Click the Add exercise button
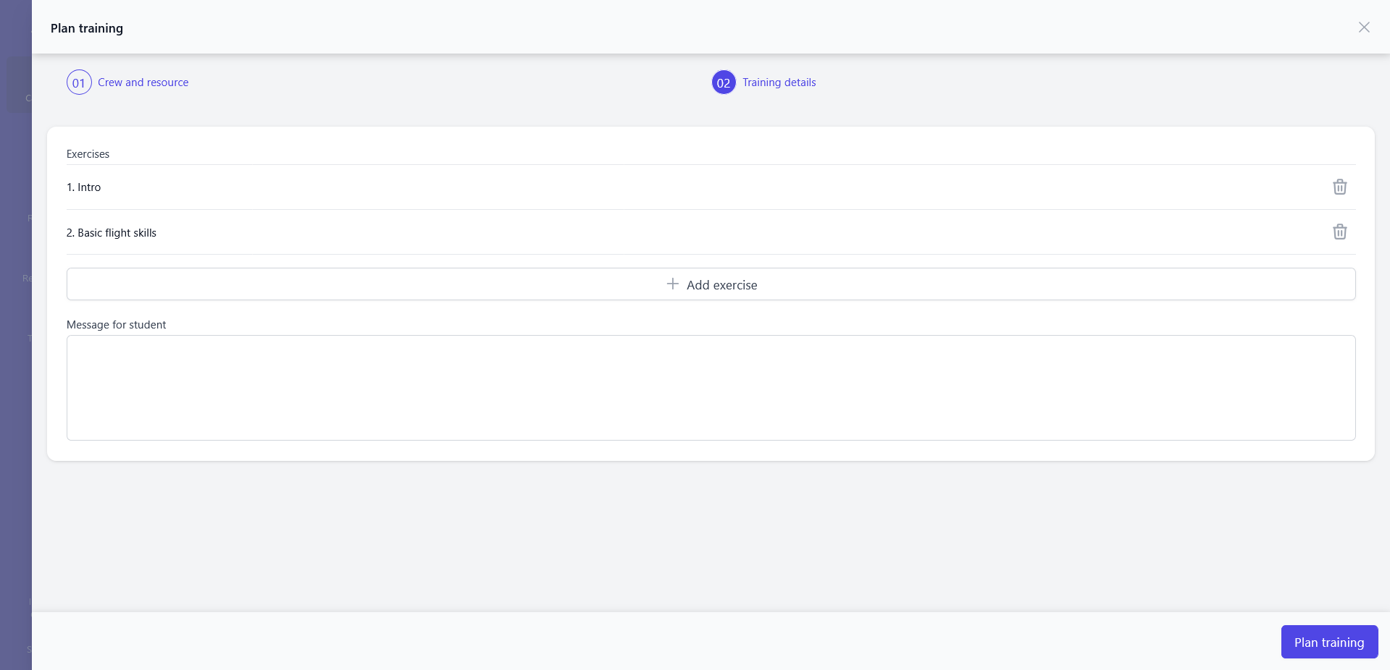1390x670 pixels. [711, 284]
